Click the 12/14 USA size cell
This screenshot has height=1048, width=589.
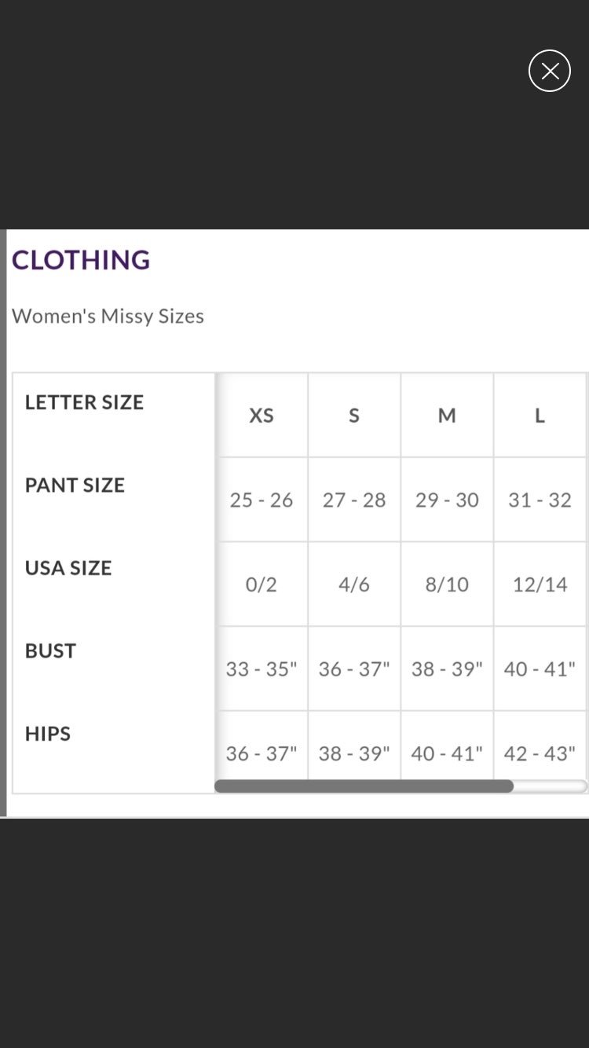[x=540, y=584]
